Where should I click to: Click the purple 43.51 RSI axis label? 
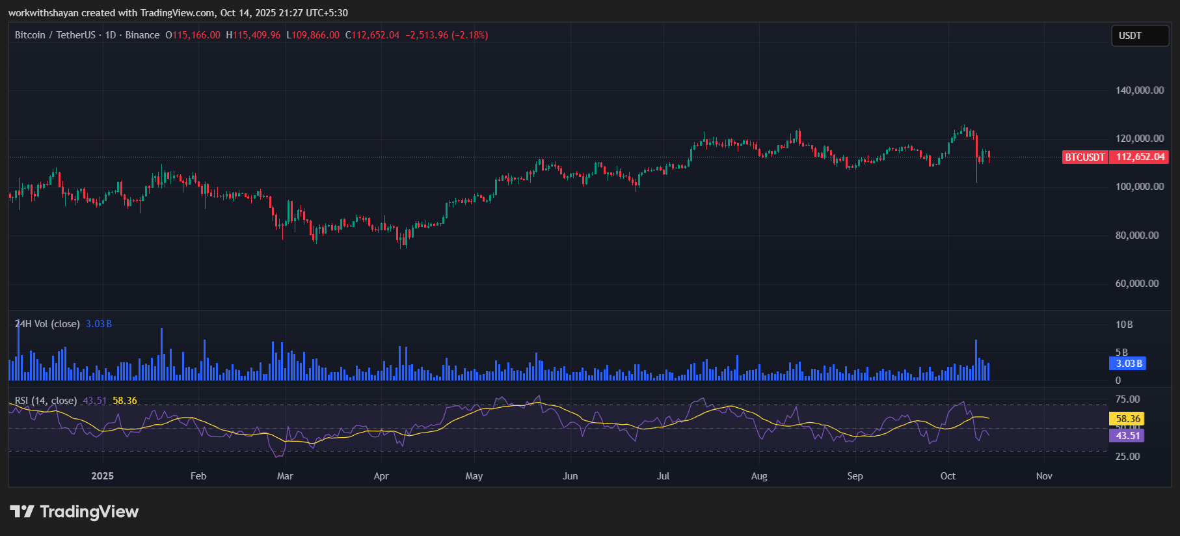pos(1127,436)
